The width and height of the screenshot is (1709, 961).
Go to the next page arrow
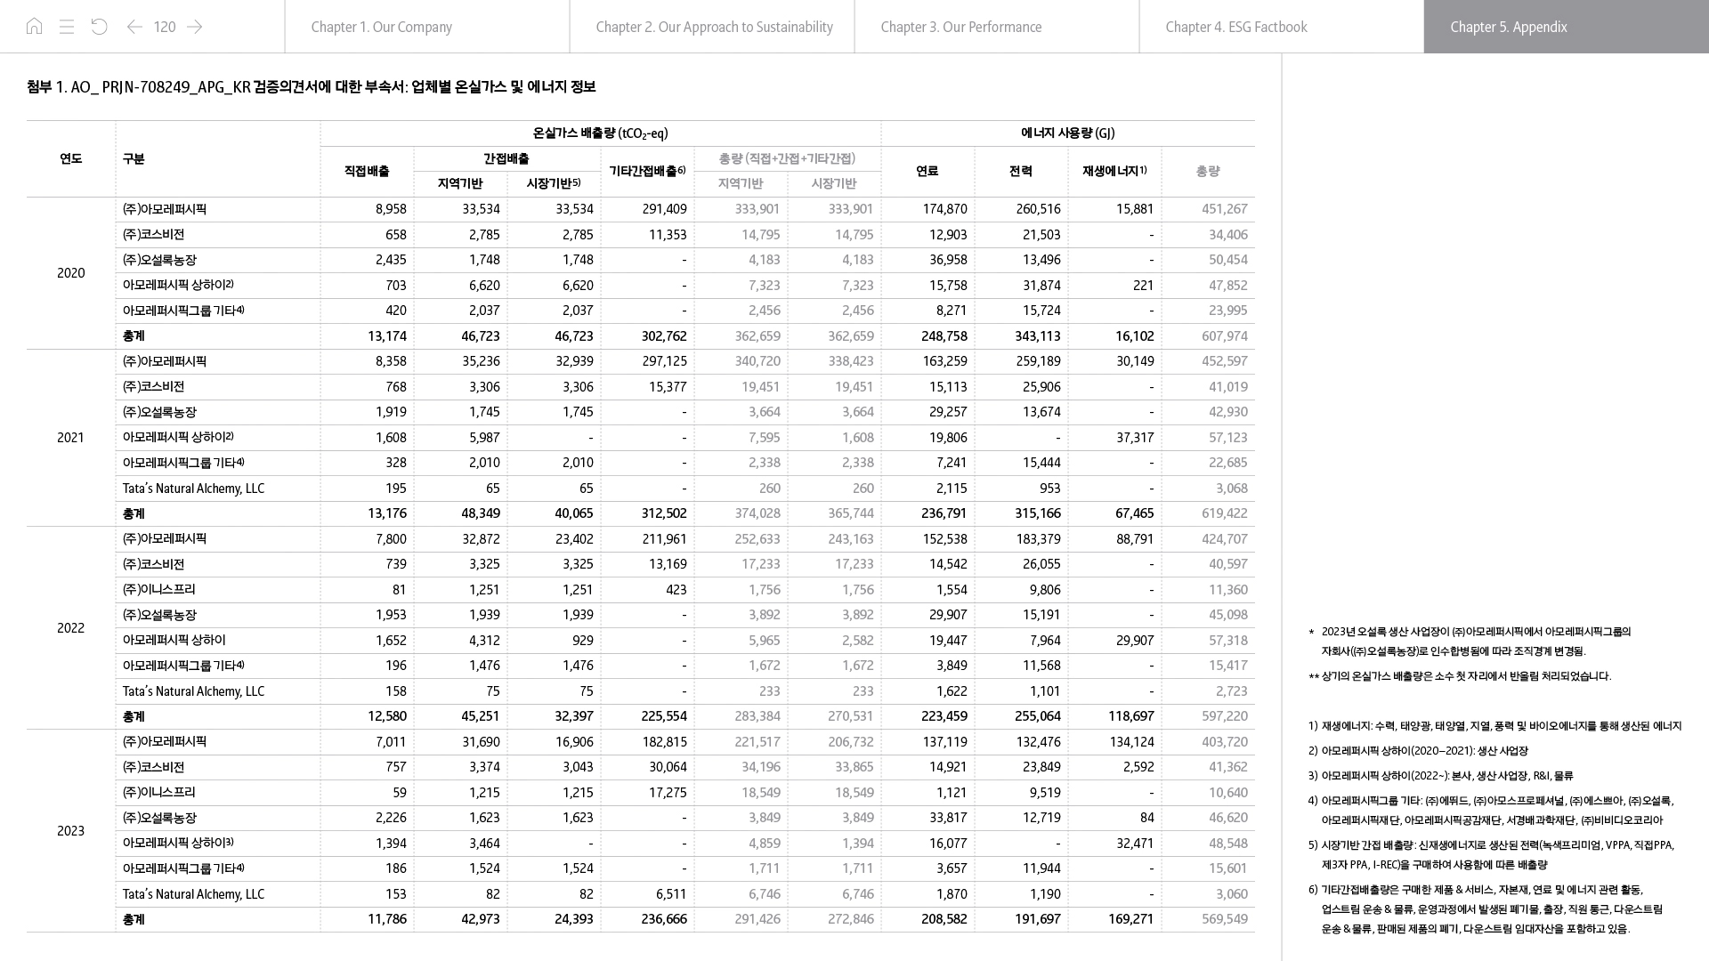[195, 27]
